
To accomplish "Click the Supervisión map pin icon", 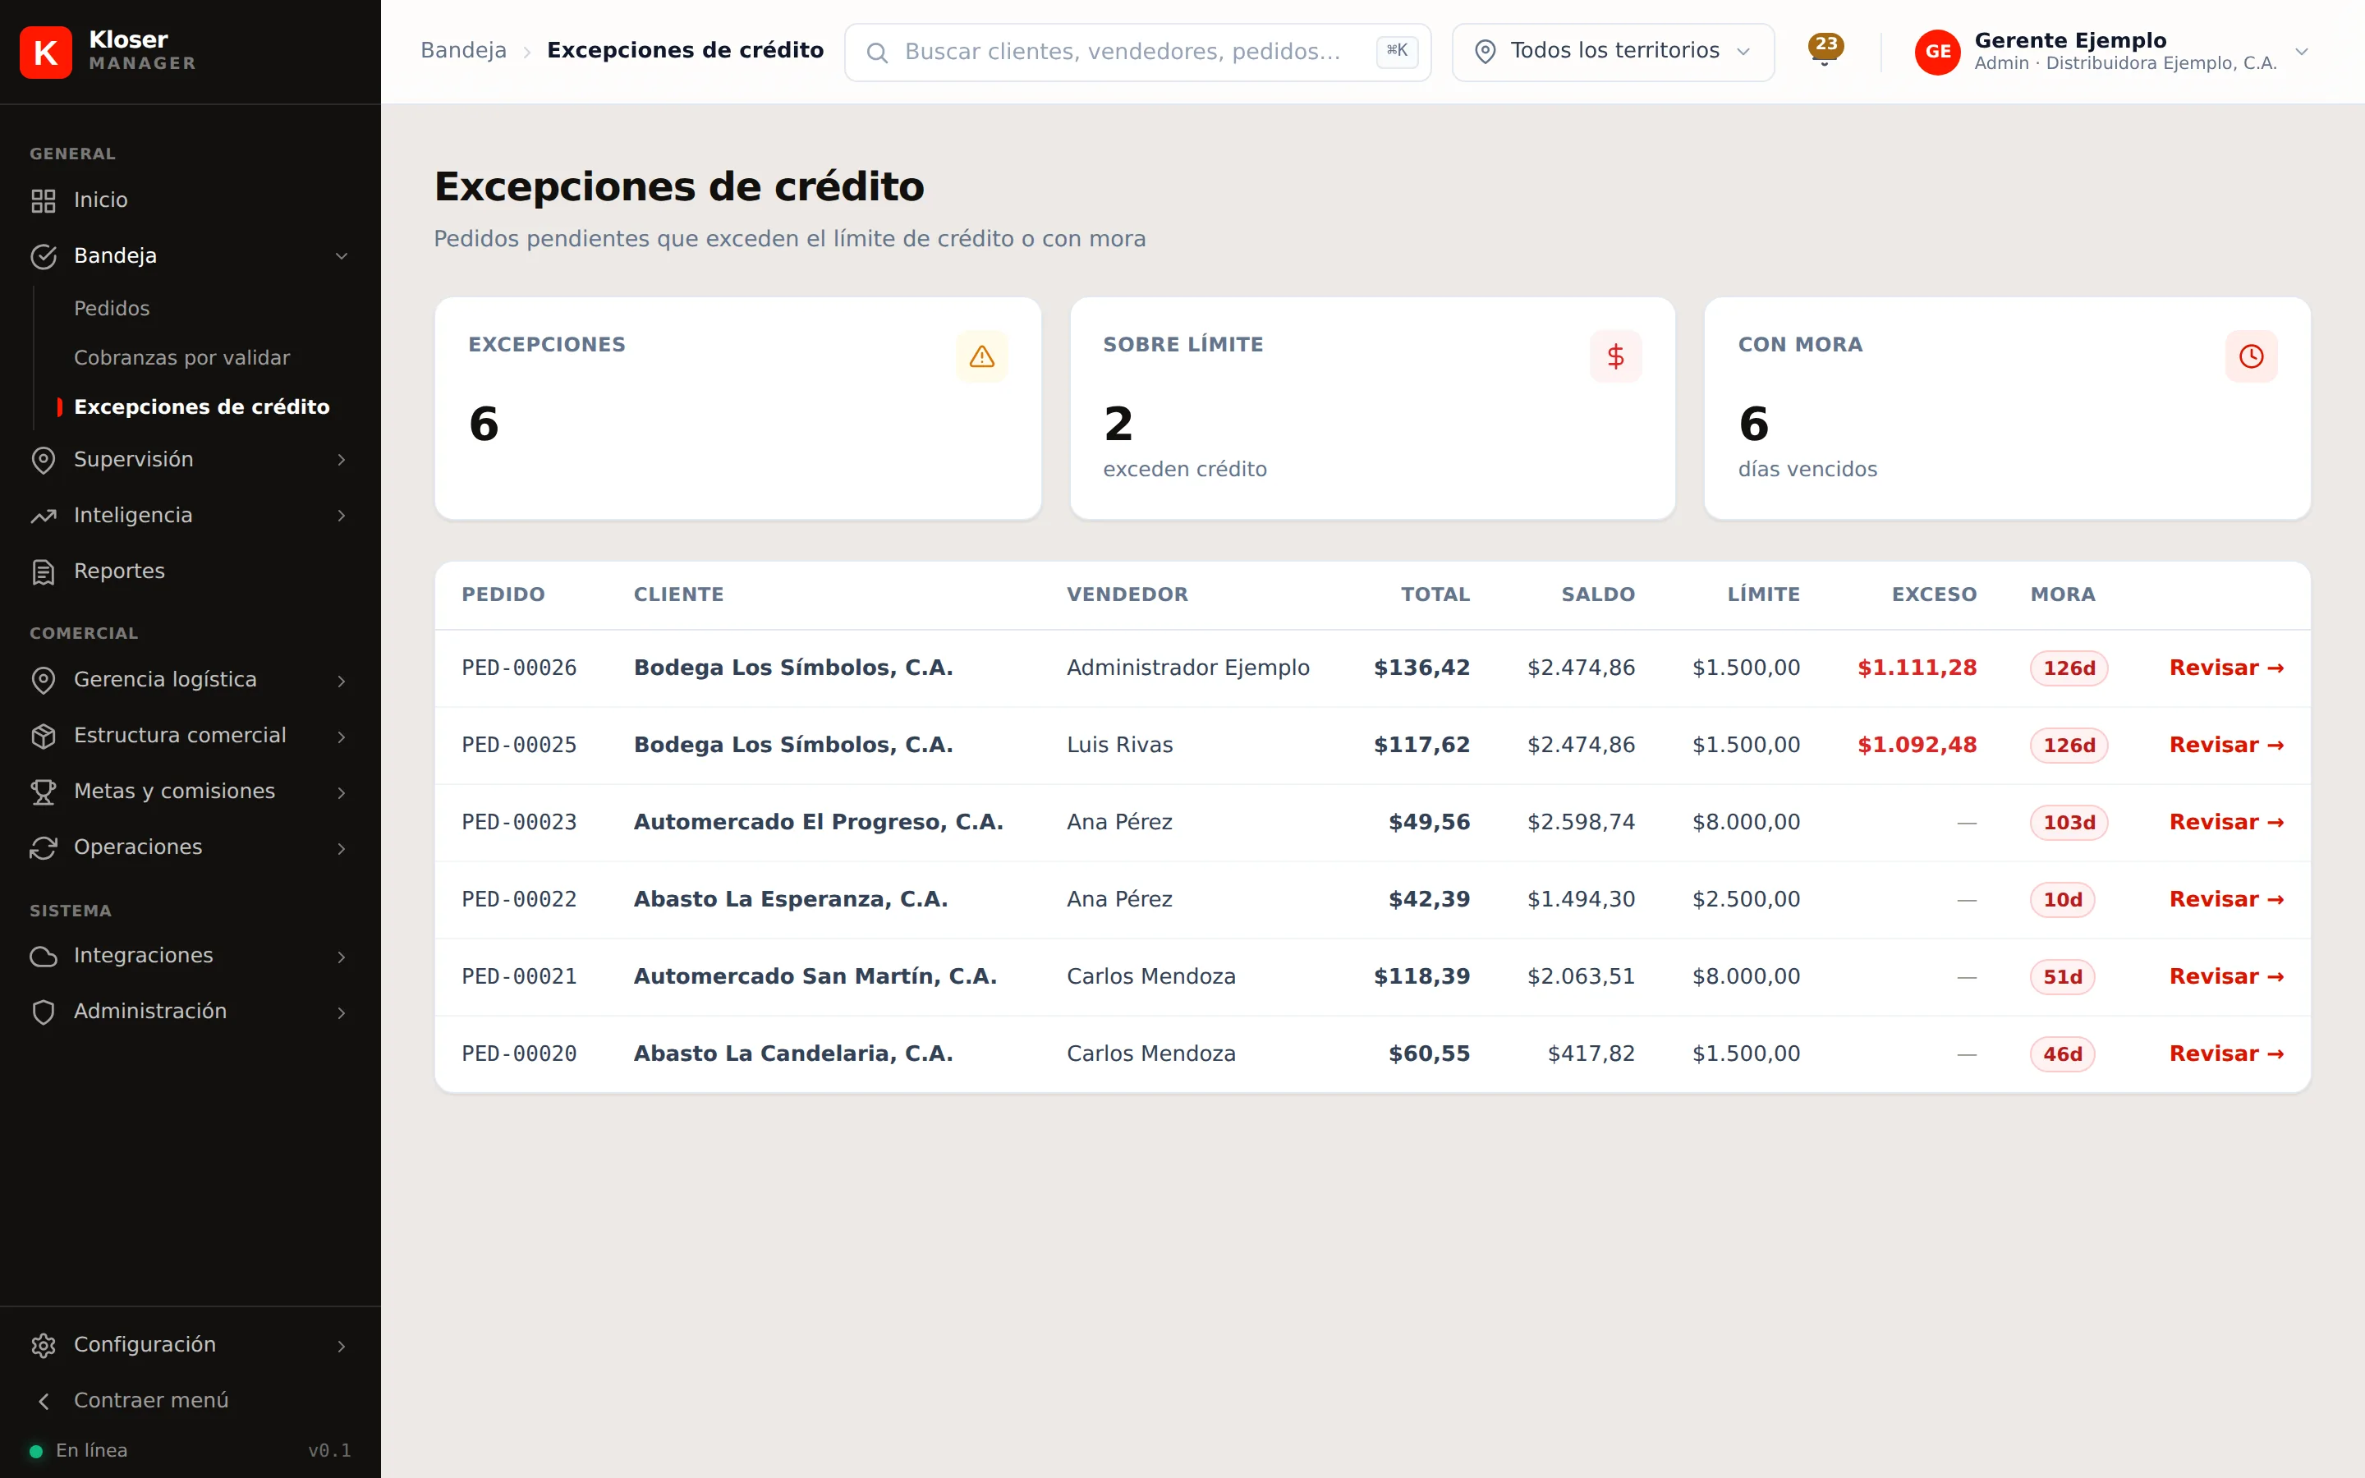I will [x=43, y=460].
